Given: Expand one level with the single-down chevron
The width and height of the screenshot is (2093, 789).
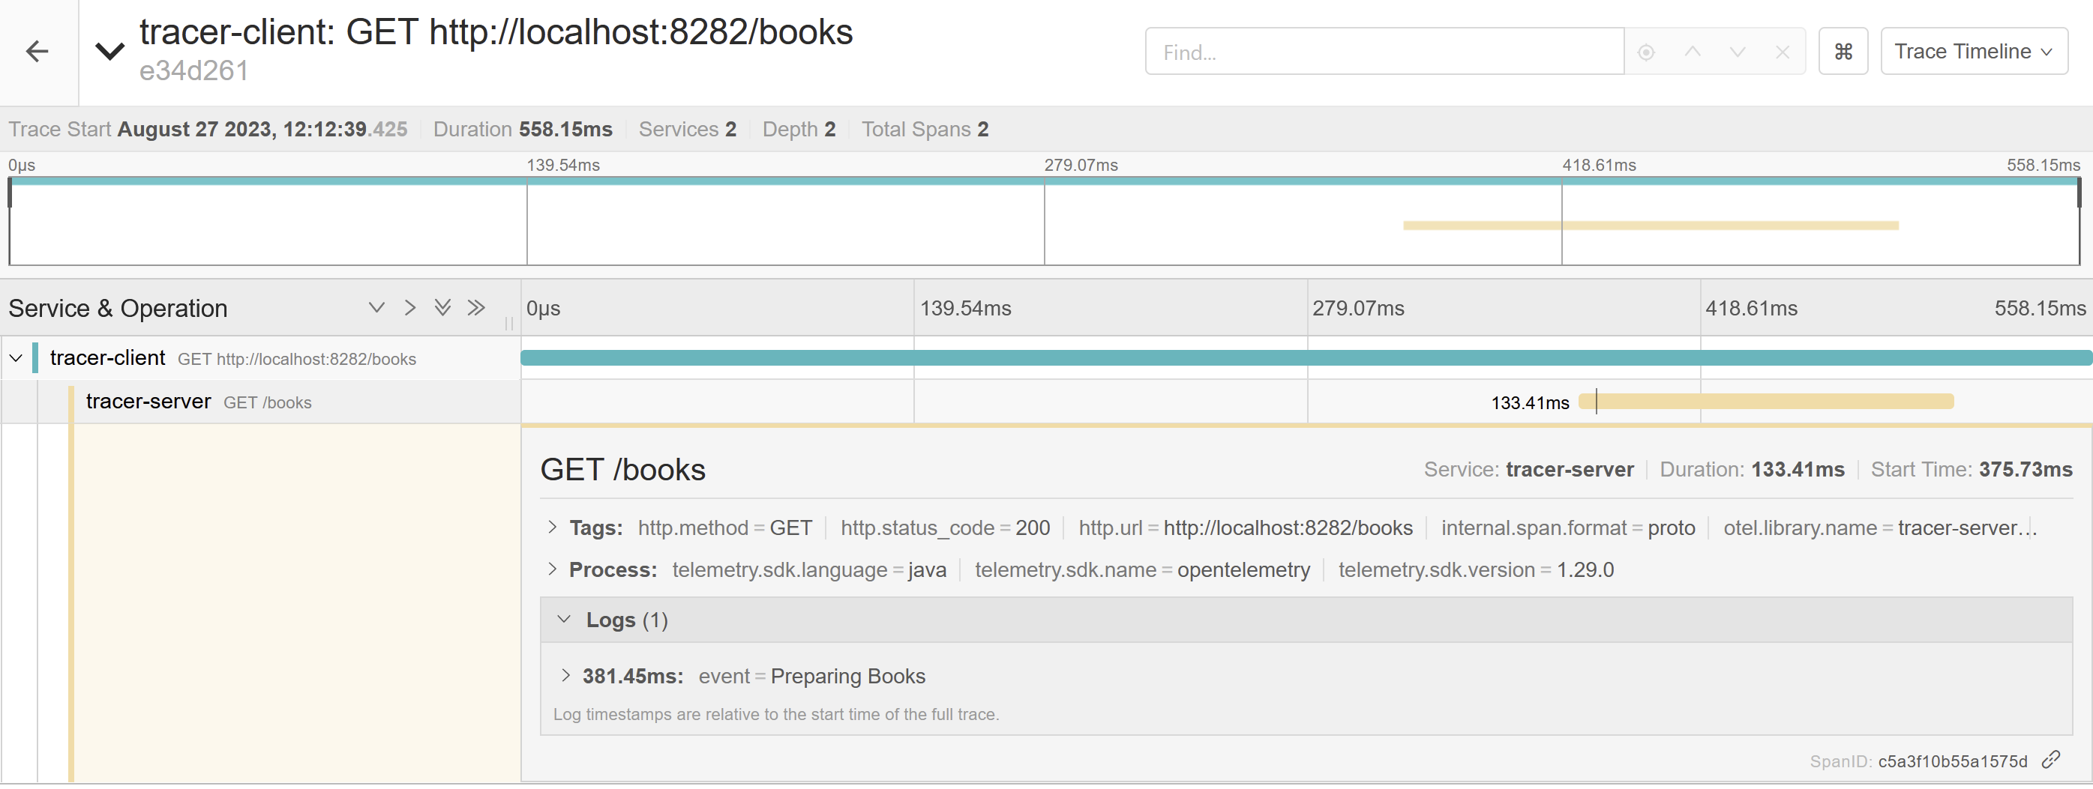Looking at the screenshot, I should [376, 308].
